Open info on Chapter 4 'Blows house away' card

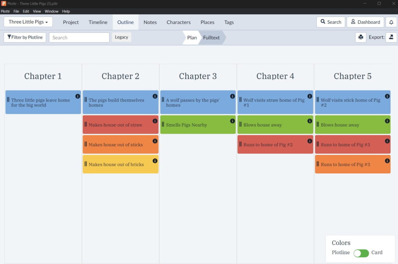(309, 120)
